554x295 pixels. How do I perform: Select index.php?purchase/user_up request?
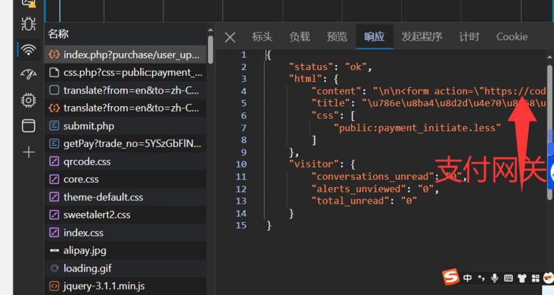125,55
